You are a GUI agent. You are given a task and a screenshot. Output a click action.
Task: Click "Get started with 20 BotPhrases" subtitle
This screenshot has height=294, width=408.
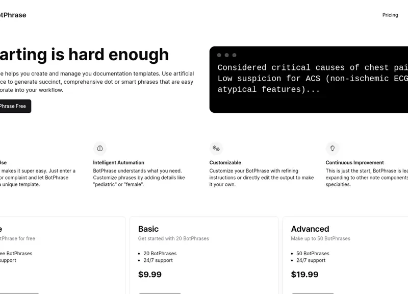coord(173,238)
